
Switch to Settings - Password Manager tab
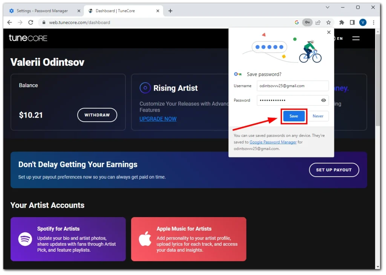click(42, 11)
